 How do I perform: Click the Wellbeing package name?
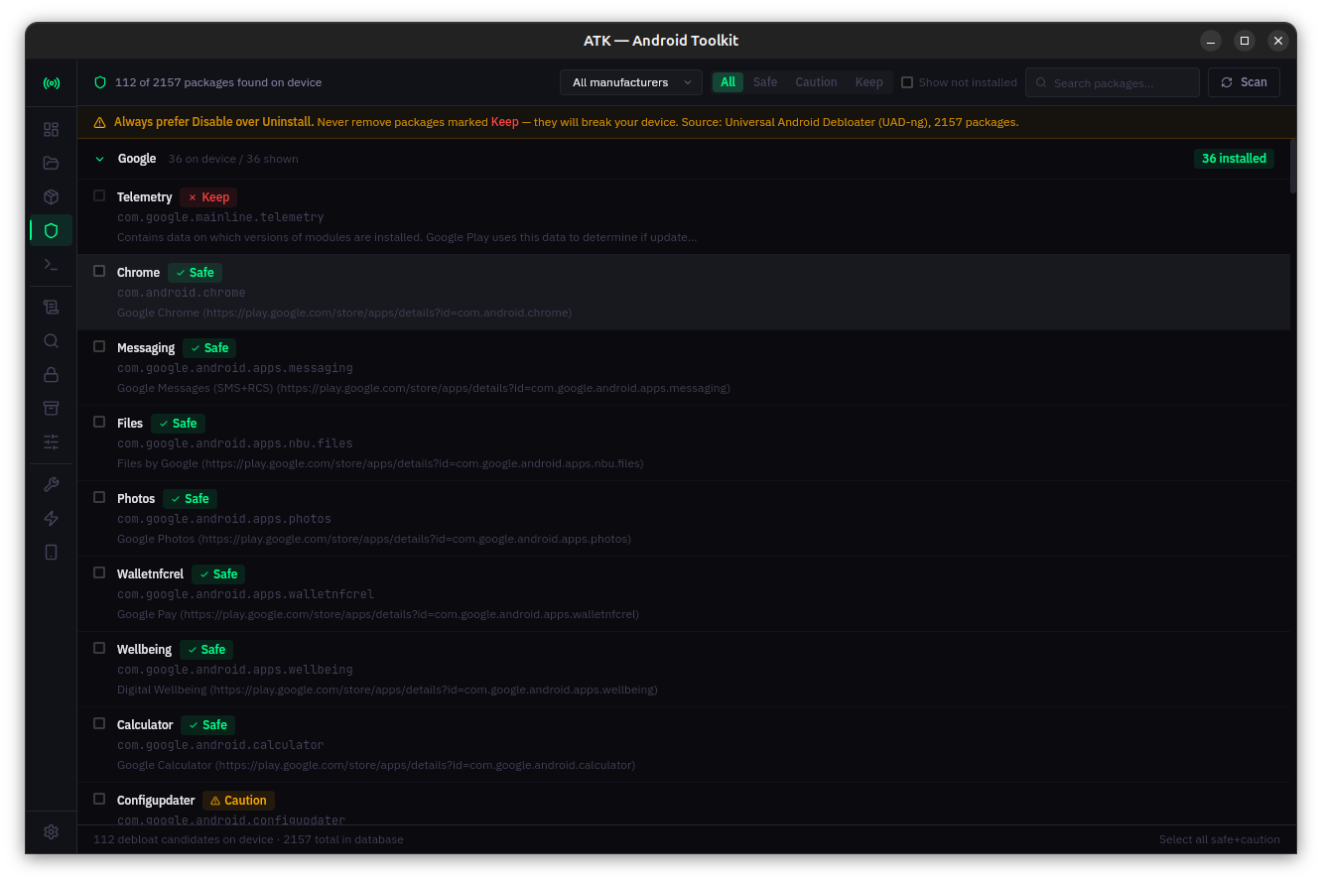click(x=144, y=650)
